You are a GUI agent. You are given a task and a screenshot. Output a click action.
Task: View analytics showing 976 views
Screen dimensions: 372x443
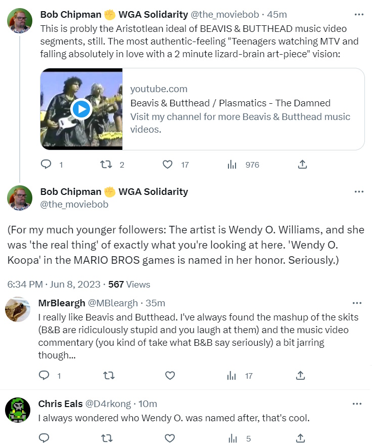[x=232, y=165]
